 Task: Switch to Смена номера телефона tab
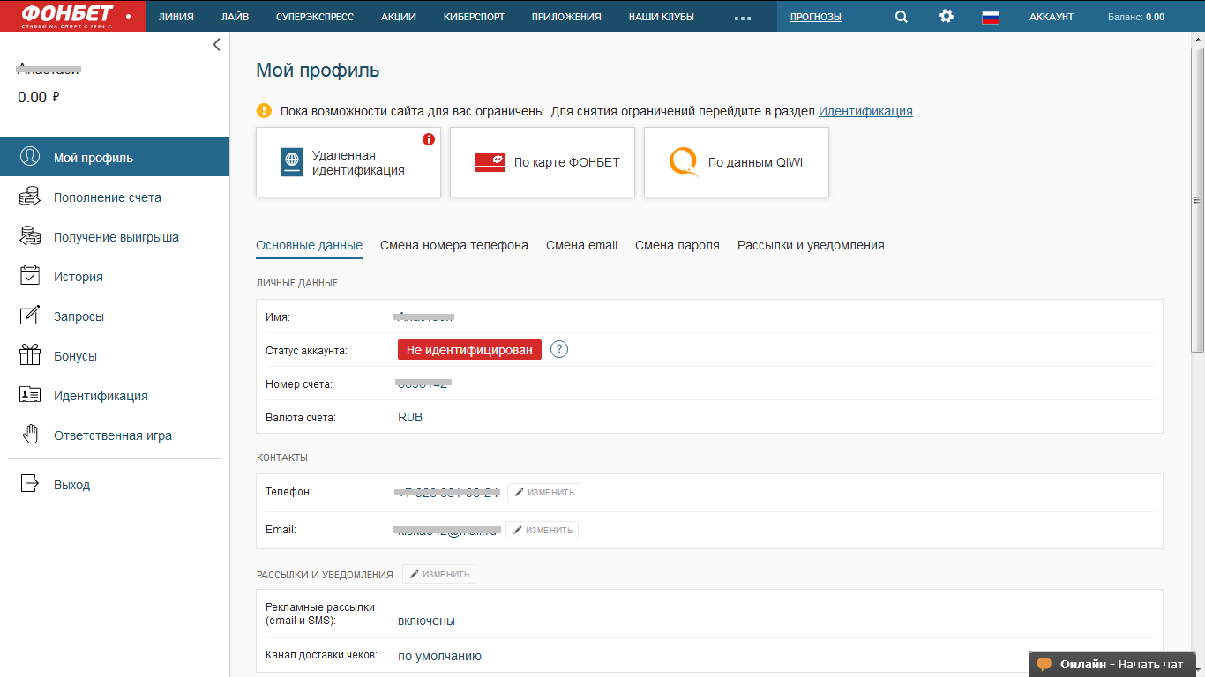pyautogui.click(x=454, y=245)
